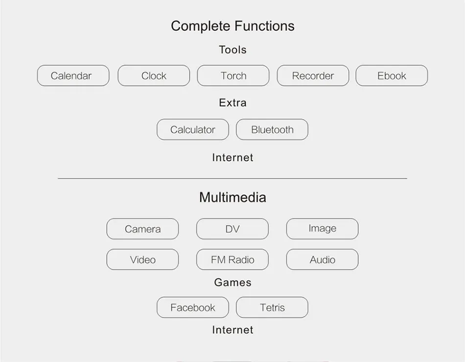The width and height of the screenshot is (465, 362).
Task: Select the Extra section label
Action: pyautogui.click(x=233, y=103)
